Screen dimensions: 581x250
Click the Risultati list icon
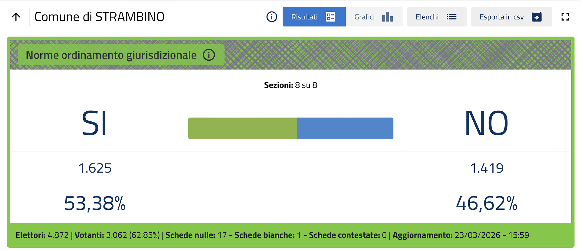pos(330,17)
